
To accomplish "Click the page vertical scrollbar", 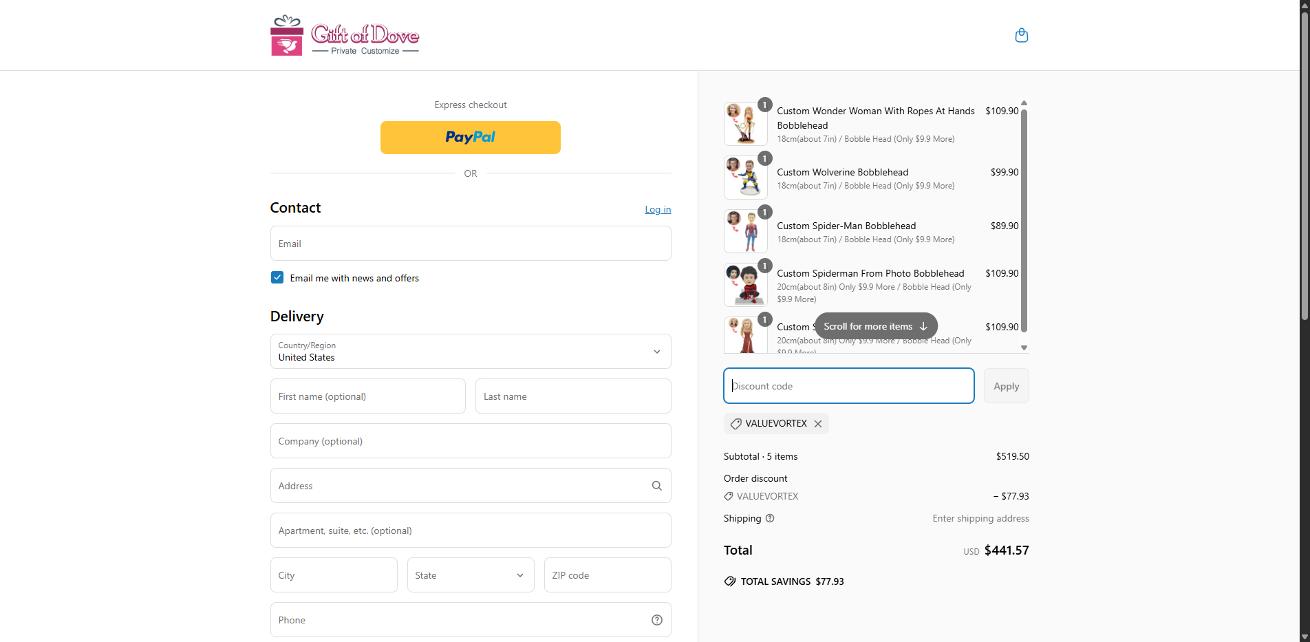I will click(1304, 165).
